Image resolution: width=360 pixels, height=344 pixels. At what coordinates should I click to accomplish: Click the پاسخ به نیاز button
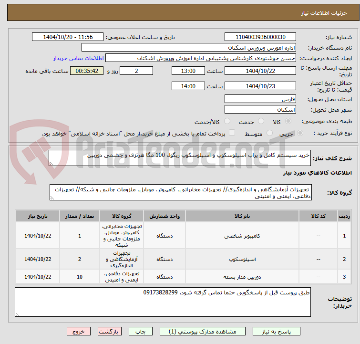(x=277, y=332)
